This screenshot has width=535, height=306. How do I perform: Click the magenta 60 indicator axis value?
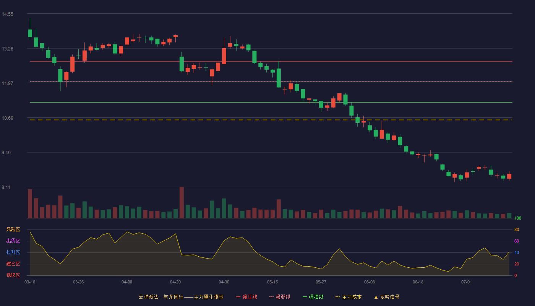pos(517,241)
